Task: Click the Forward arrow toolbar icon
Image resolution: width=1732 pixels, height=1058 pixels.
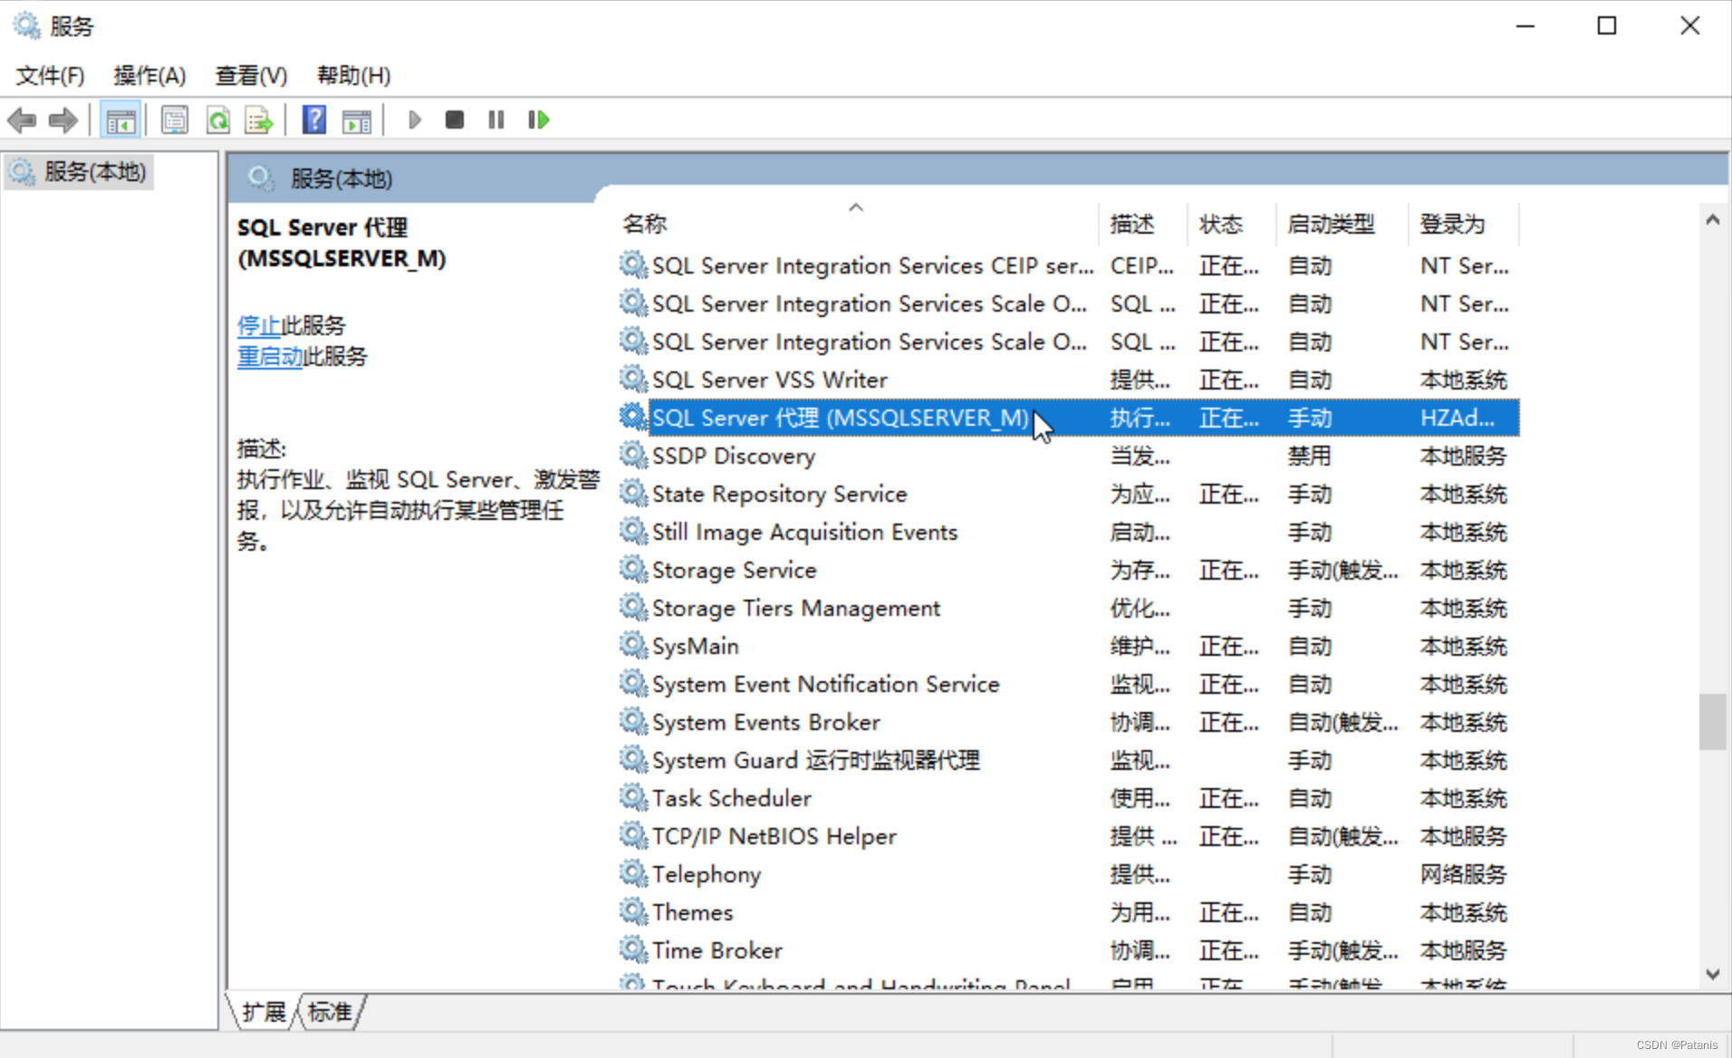Action: pyautogui.click(x=63, y=120)
